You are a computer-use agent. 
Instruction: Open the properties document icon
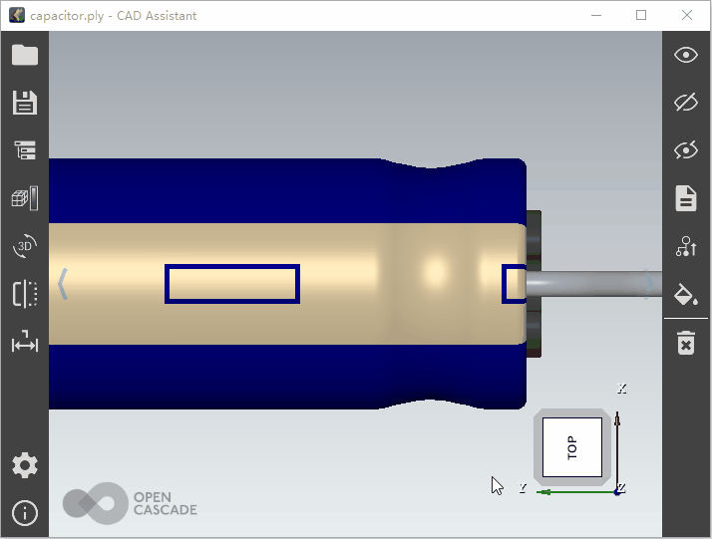tap(686, 198)
